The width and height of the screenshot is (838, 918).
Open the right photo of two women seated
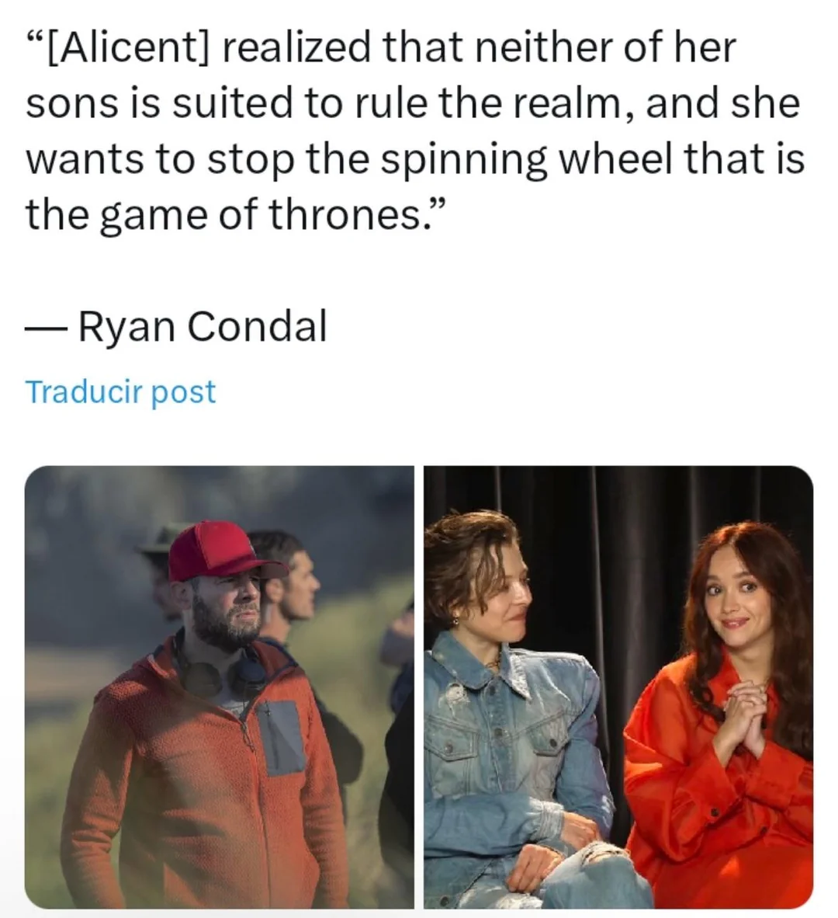coord(618,687)
